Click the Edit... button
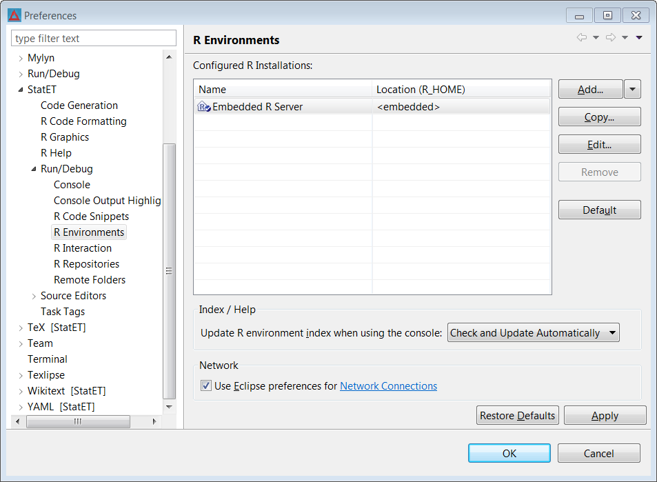Image resolution: width=657 pixels, height=482 pixels. point(599,145)
